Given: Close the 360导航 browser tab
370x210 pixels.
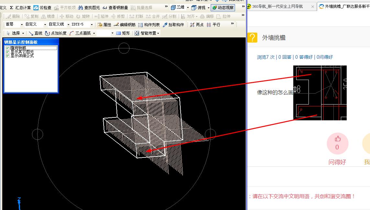Looking at the screenshot, I should [313, 6].
